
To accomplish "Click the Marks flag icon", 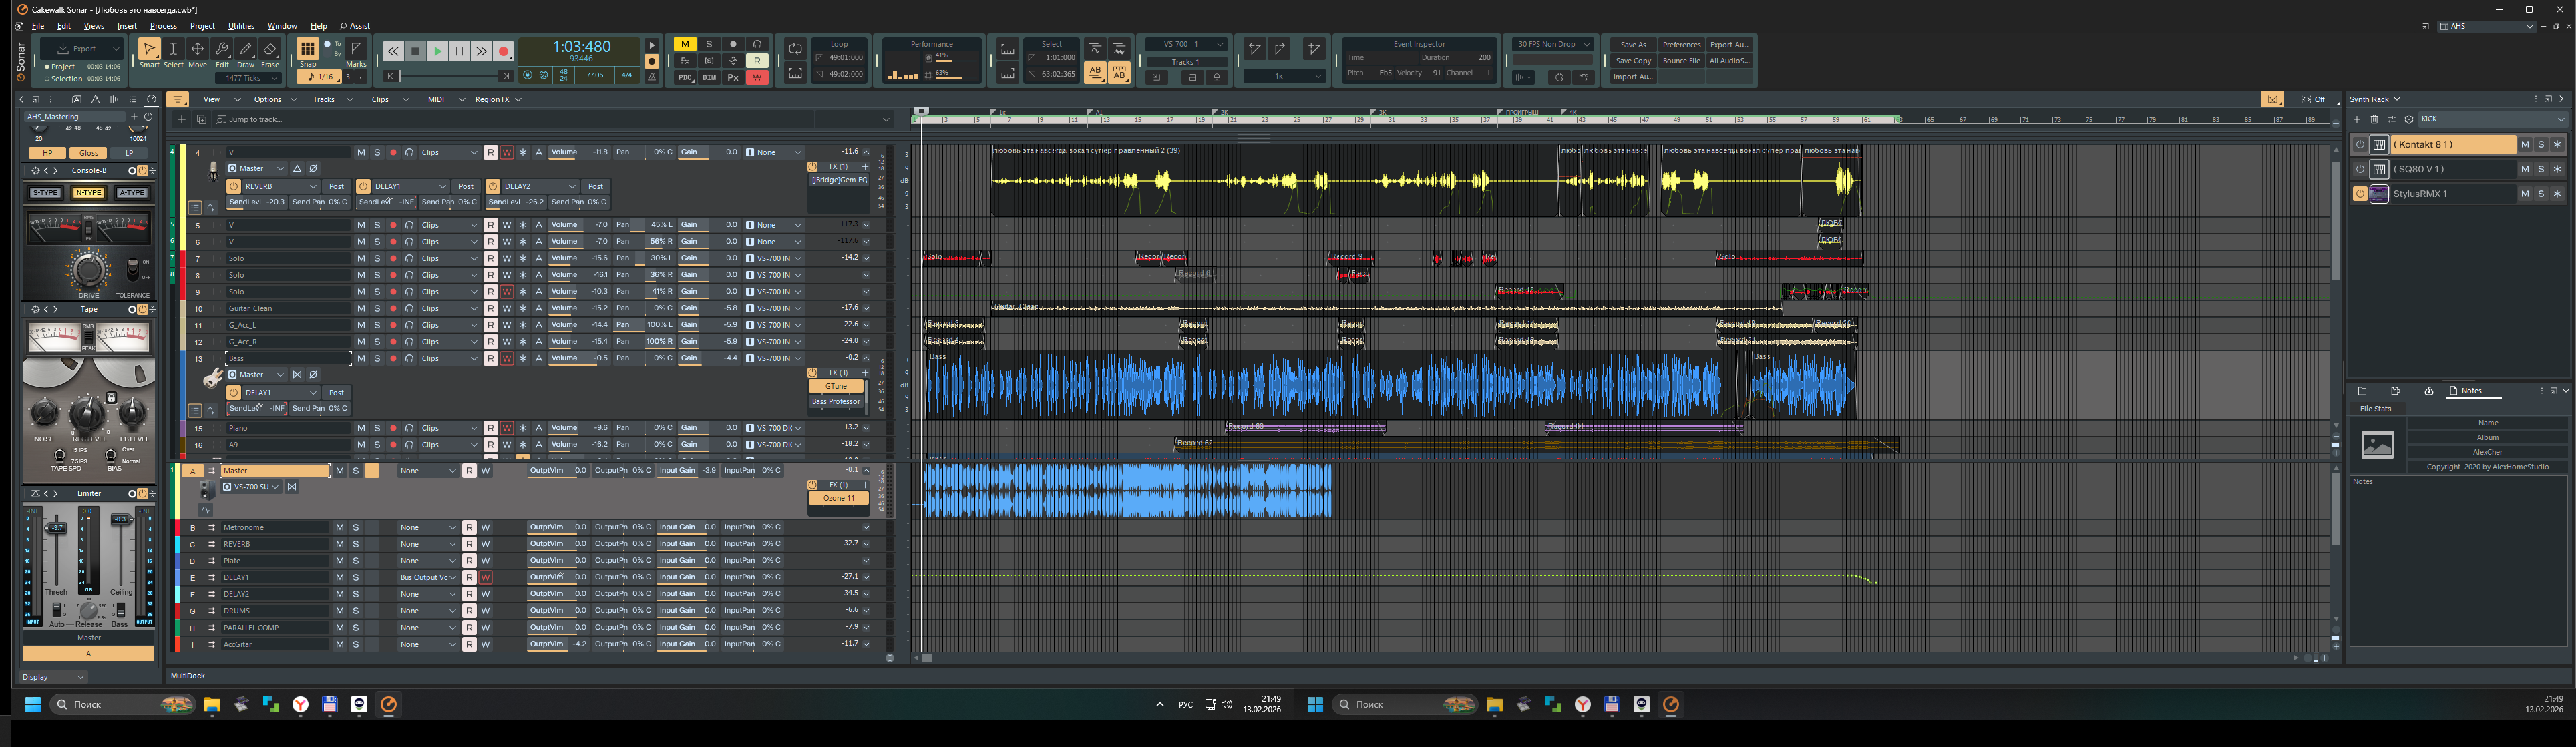I will tap(356, 49).
